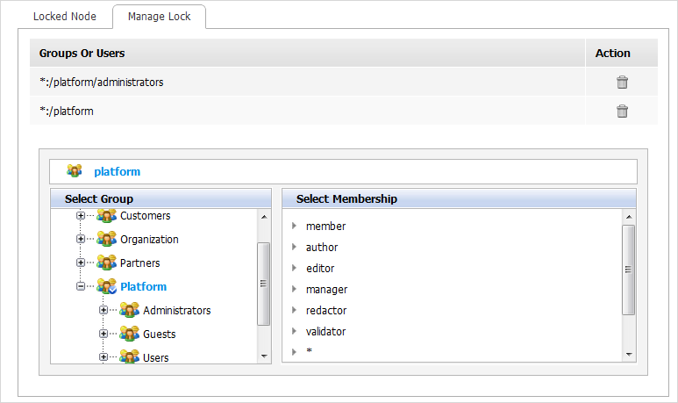This screenshot has width=678, height=403.
Task: Collapse the Platform group node
Action: click(81, 287)
